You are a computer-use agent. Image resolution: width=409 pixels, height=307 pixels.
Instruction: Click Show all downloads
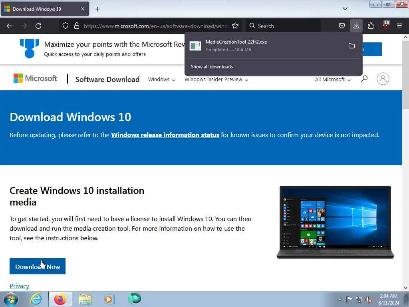tap(212, 67)
